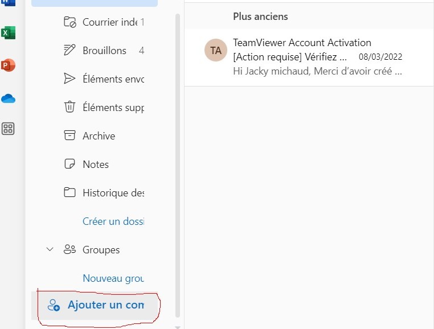
Task: Click the Archive box icon
Action: click(x=69, y=136)
